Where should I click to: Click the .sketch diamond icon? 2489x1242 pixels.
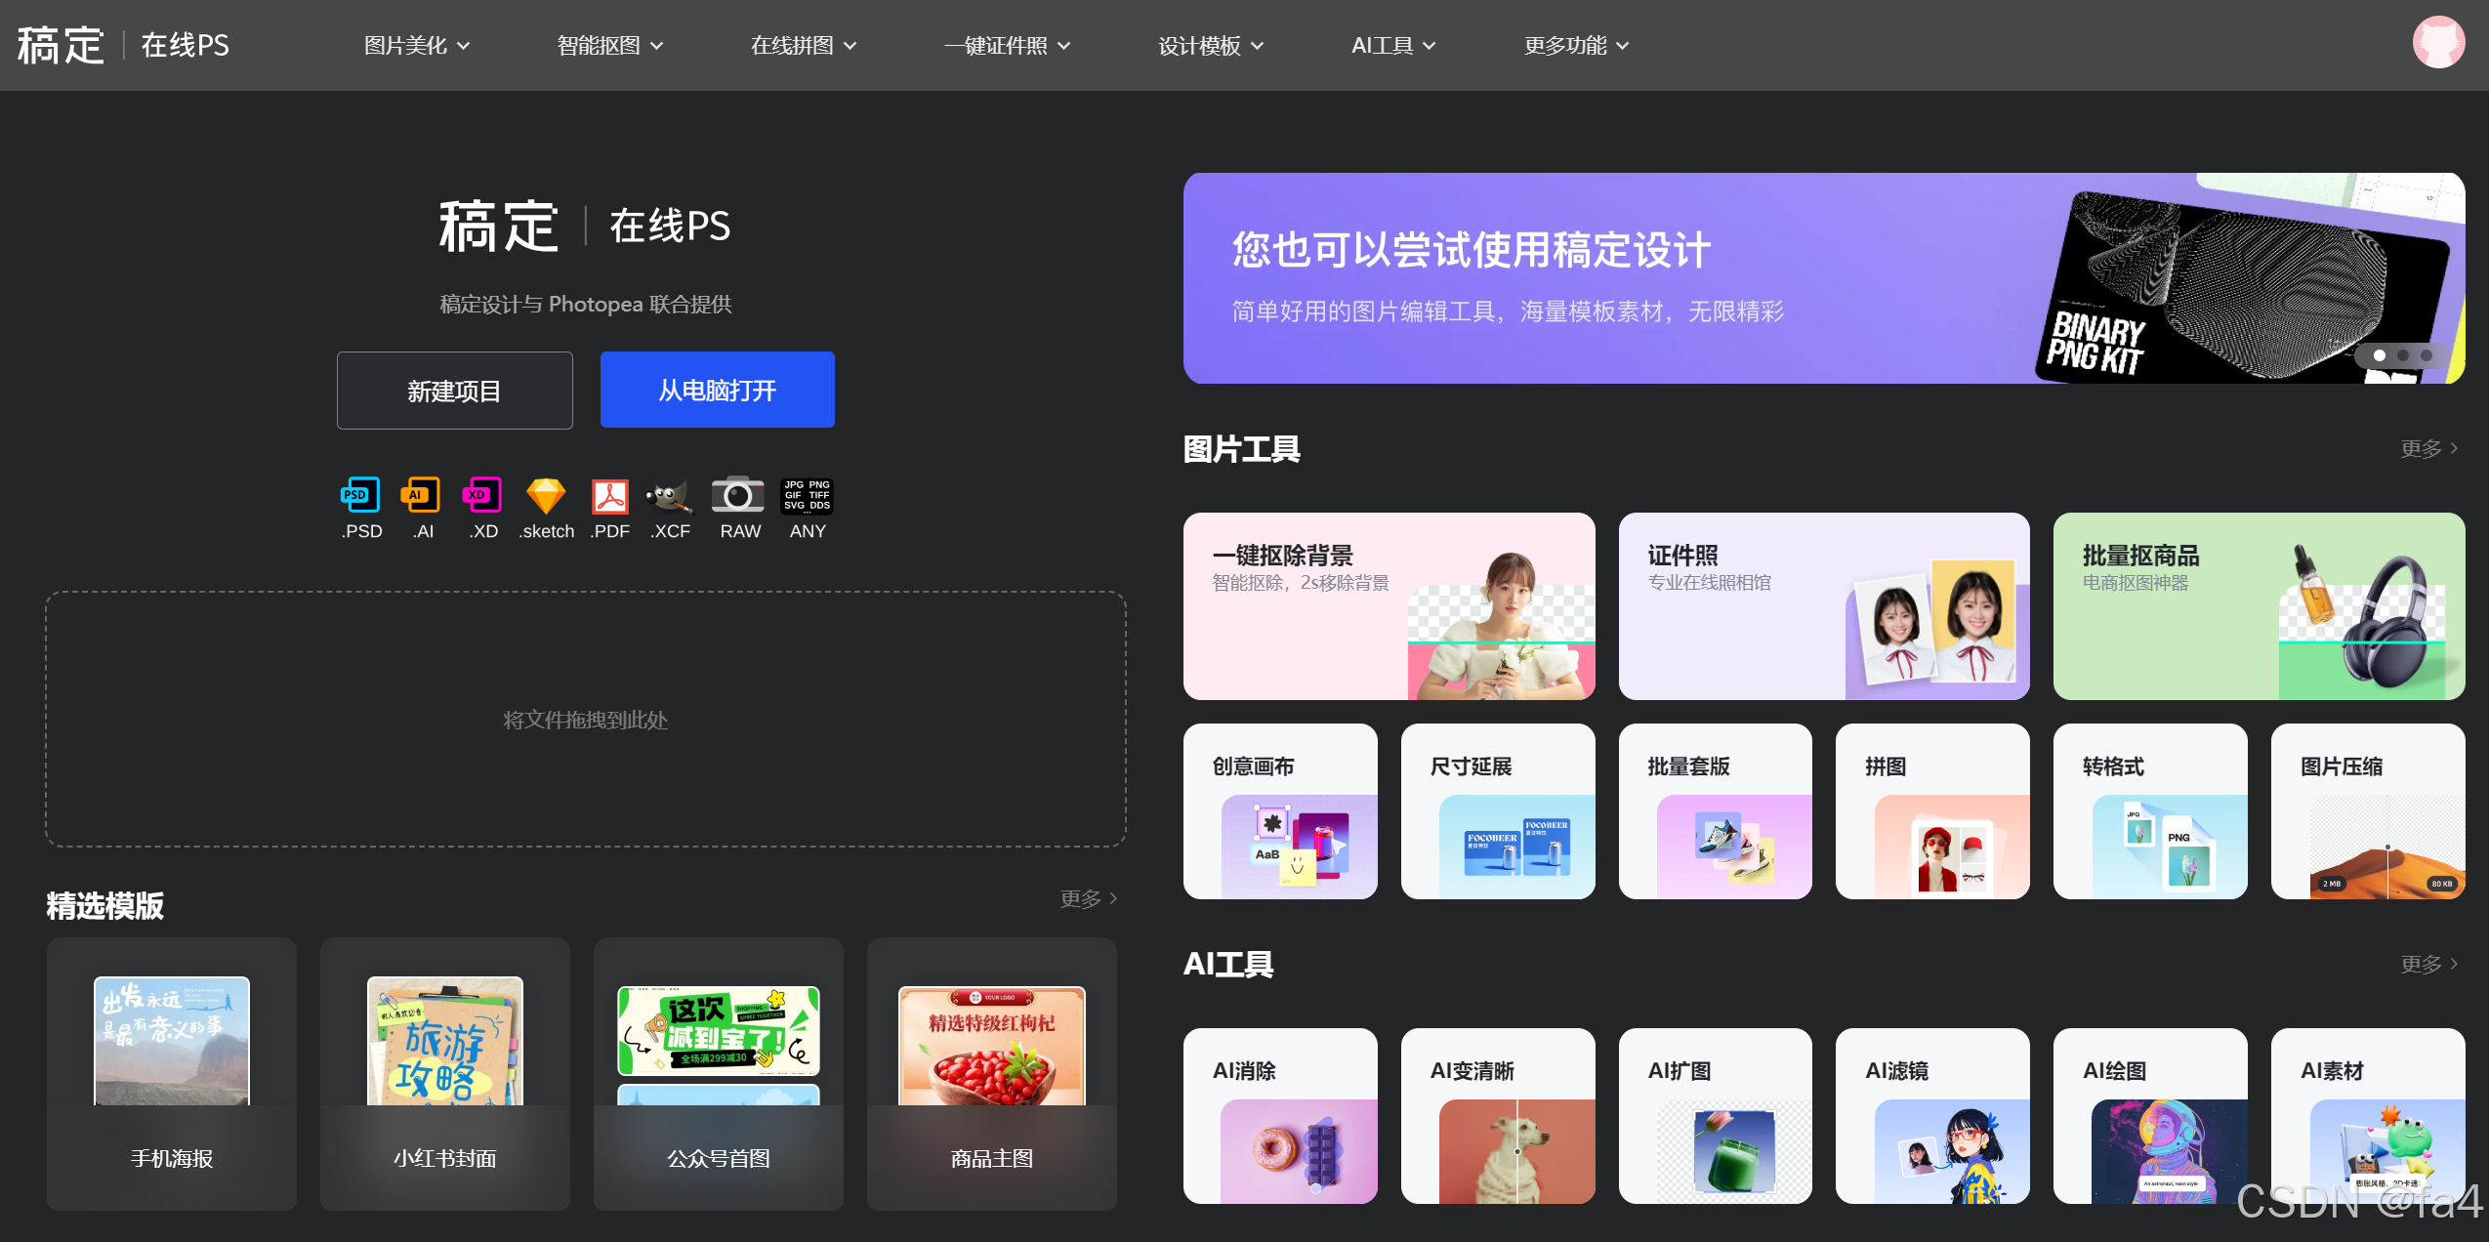click(x=546, y=495)
